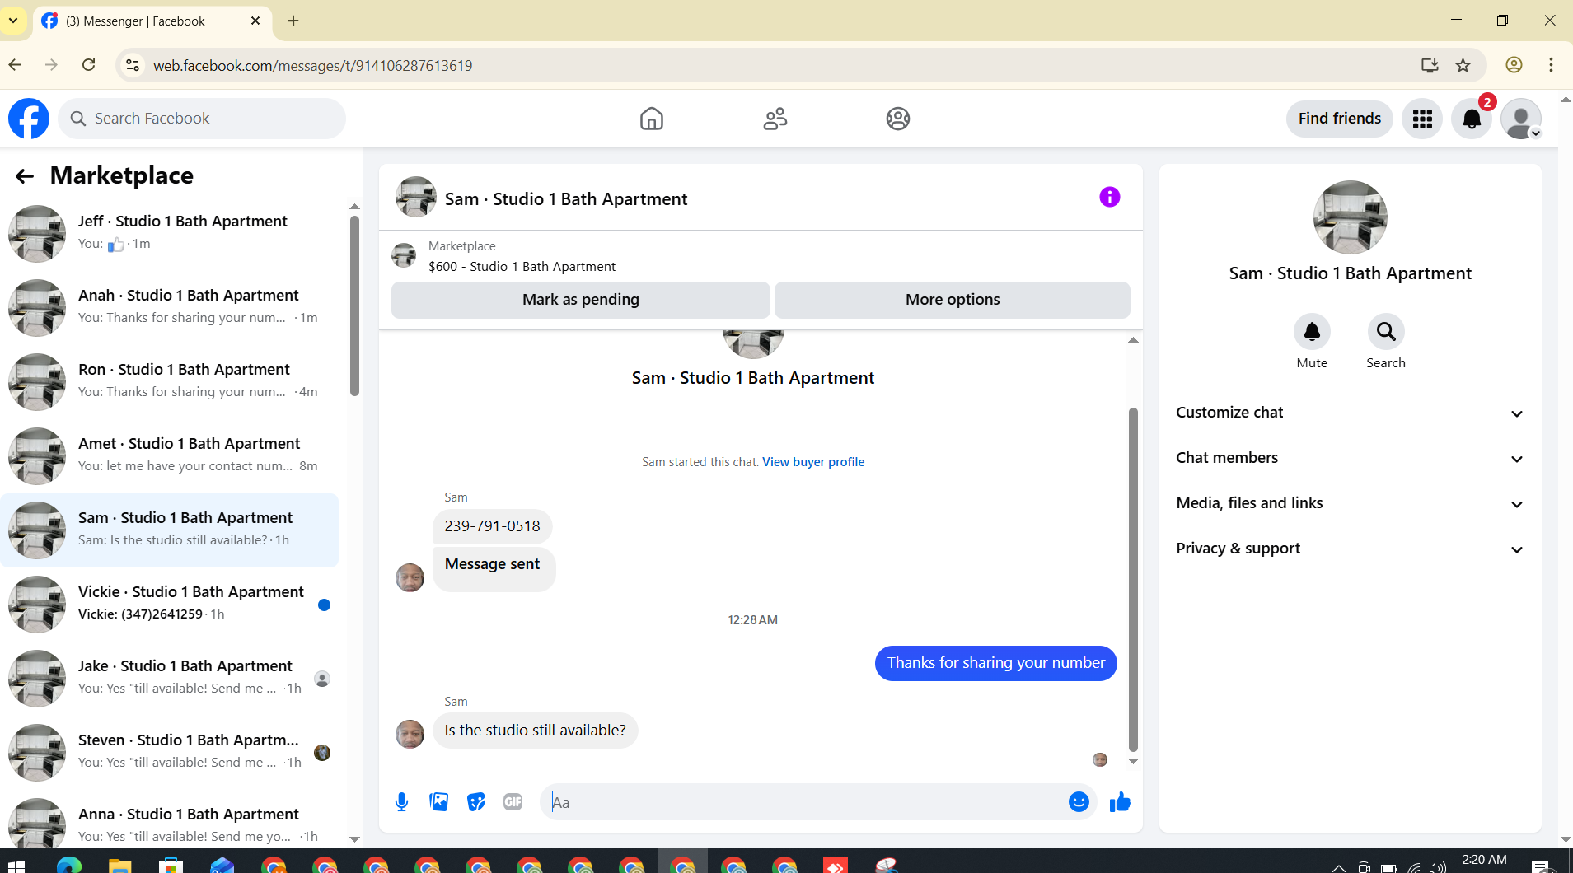Viewport: 1573px width, 873px height.
Task: Click the chat conversation scrollbar
Action: (1133, 581)
